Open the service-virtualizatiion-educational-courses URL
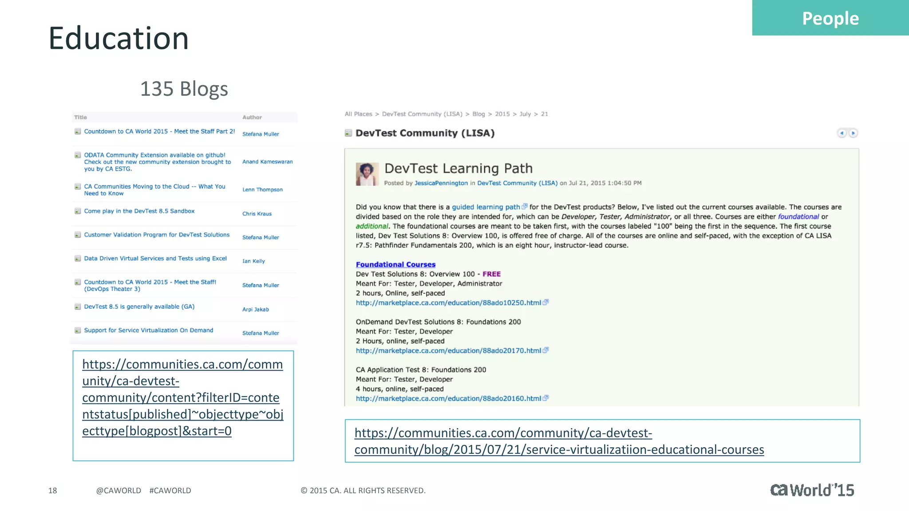The height and width of the screenshot is (511, 909). coord(559,441)
